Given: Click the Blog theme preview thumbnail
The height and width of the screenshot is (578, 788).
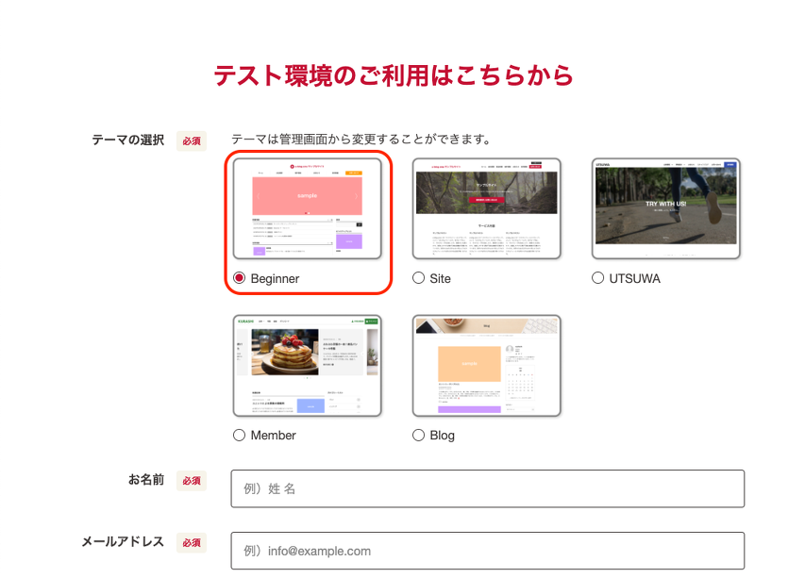Looking at the screenshot, I should pos(487,366).
